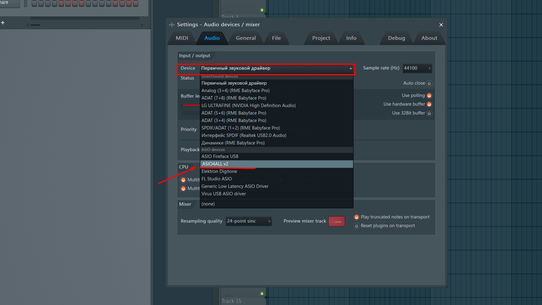Click the Track 15 label in playlist
The width and height of the screenshot is (542, 305).
(x=231, y=301)
